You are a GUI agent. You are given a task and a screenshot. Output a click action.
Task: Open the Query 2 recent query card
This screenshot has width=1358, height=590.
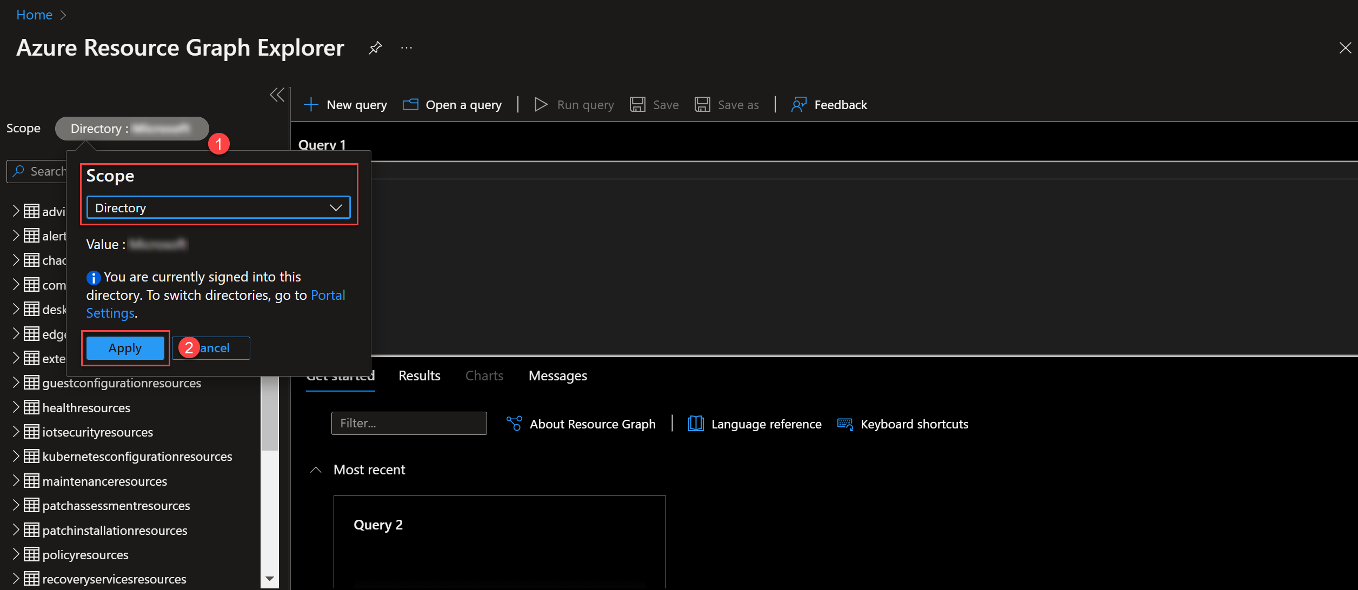coord(500,542)
